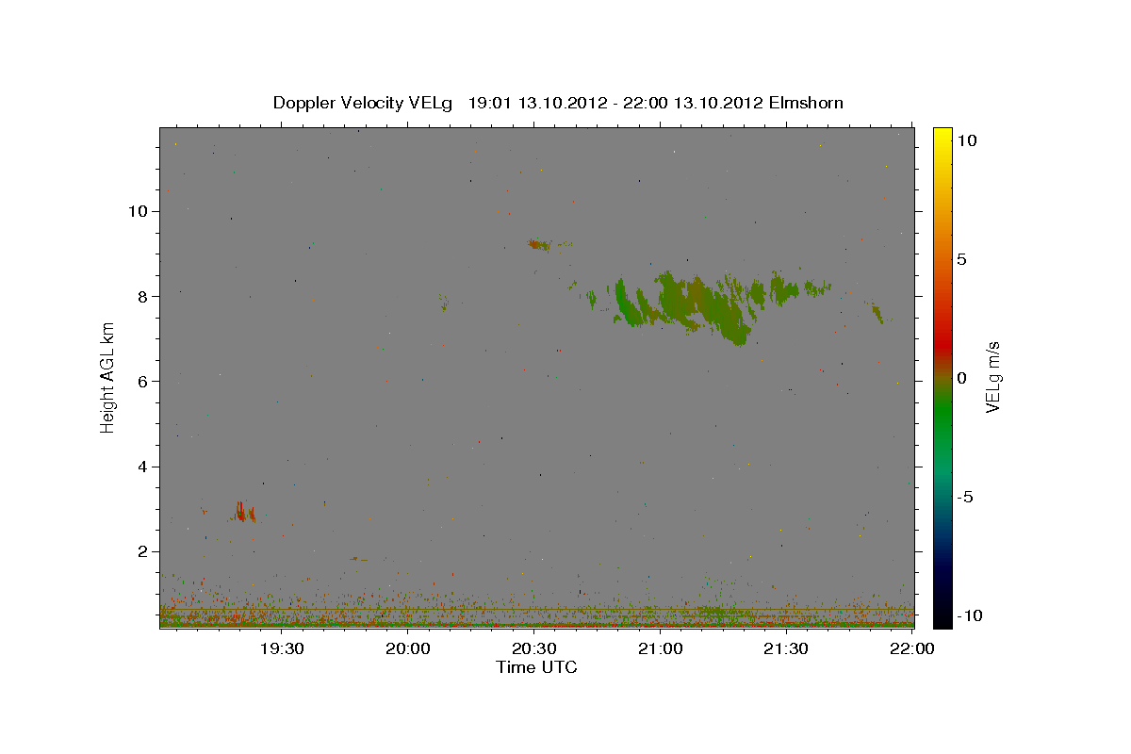Viewport: 1131px width, 754px height.
Task: Click the height tick label 2
Action: click(x=143, y=551)
